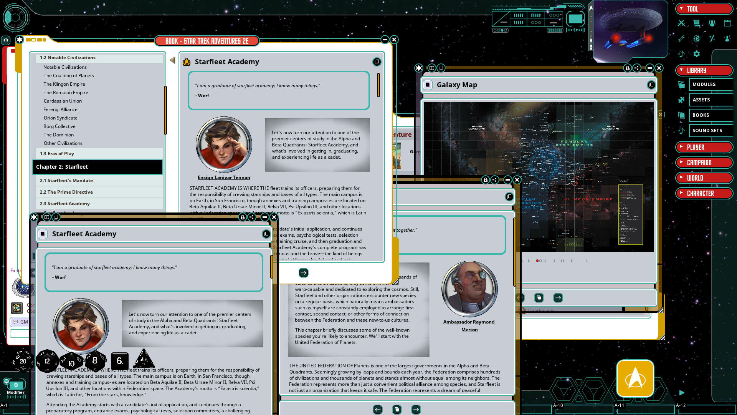Click the Modifiers plus/minus icon
Viewport: 737px width, 415px height.
pos(712,38)
